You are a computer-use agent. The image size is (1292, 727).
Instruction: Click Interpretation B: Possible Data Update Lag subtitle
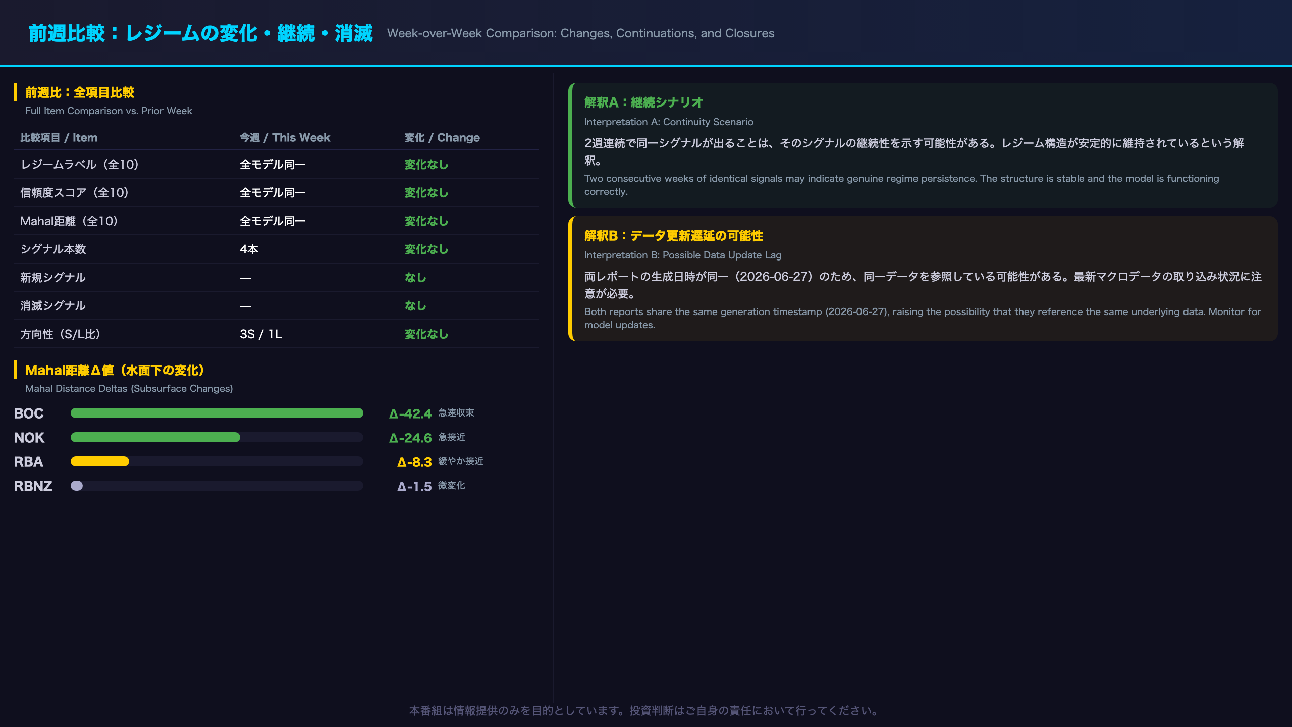coord(683,255)
